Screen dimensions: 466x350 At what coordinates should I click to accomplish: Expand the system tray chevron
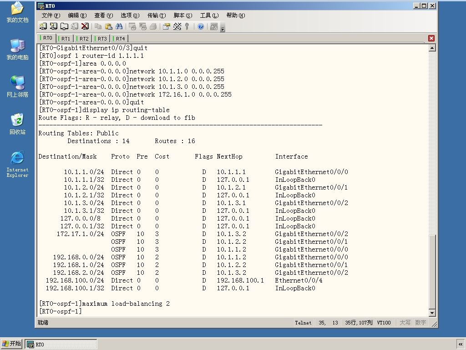click(x=461, y=345)
